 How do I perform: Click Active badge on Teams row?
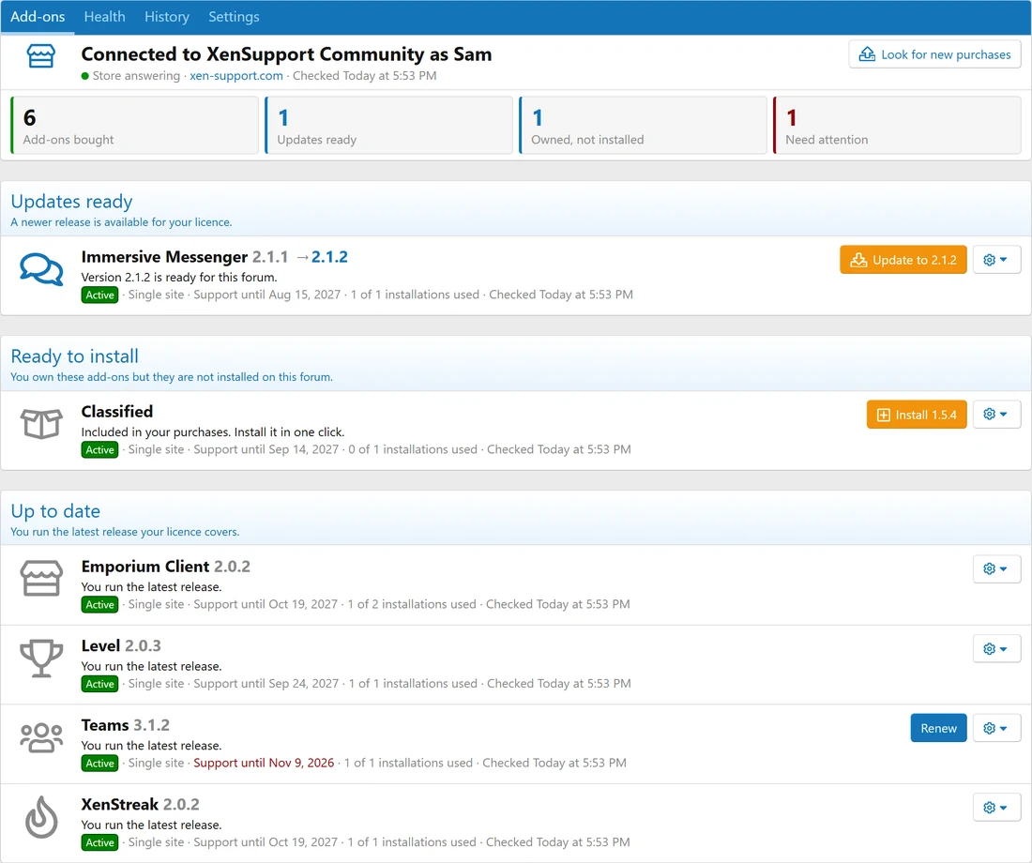pyautogui.click(x=100, y=763)
